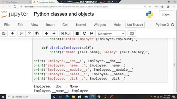This screenshot has height=99, width=177.
Task: Open Task View on taskbar
Action: click(60, 97)
